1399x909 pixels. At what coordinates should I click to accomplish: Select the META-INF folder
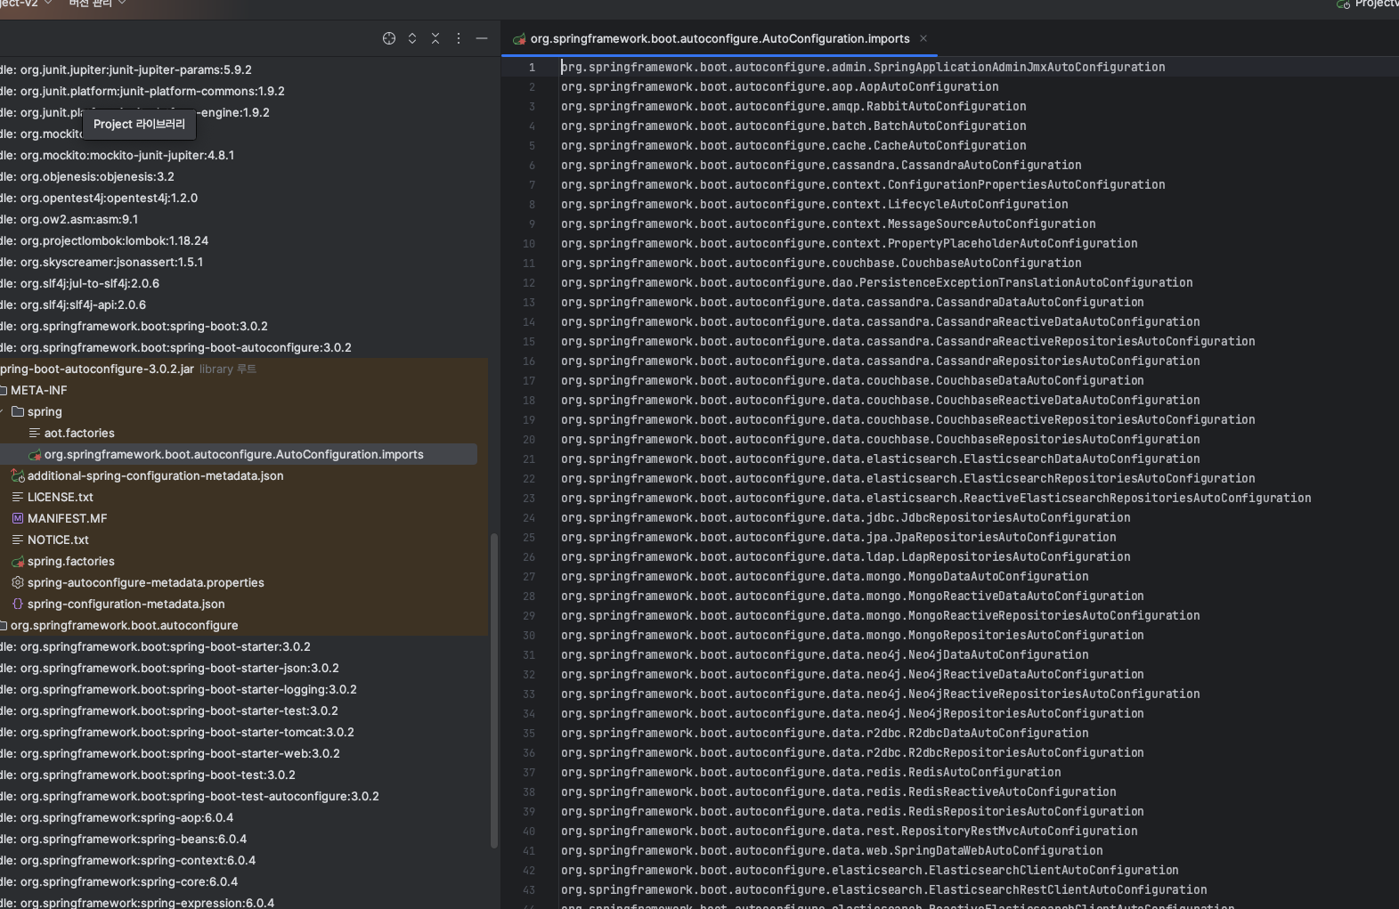(38, 390)
